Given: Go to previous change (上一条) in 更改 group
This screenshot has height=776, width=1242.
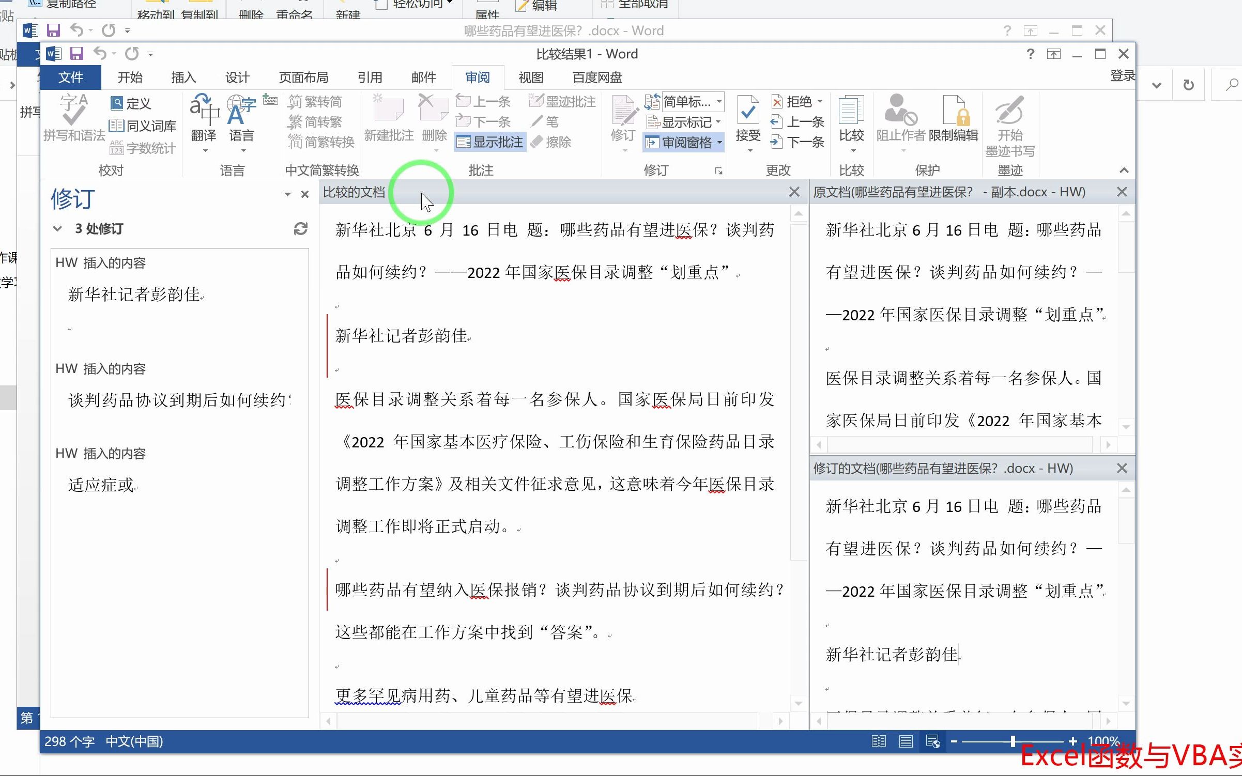Looking at the screenshot, I should click(x=798, y=122).
